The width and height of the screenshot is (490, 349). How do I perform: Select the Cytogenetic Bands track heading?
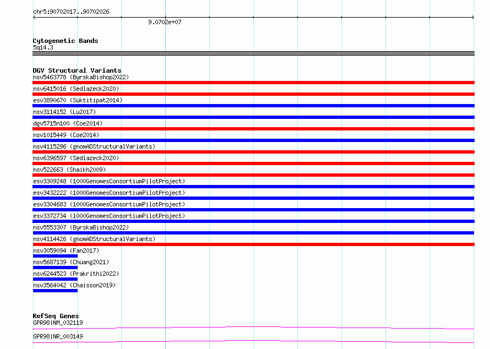click(66, 41)
